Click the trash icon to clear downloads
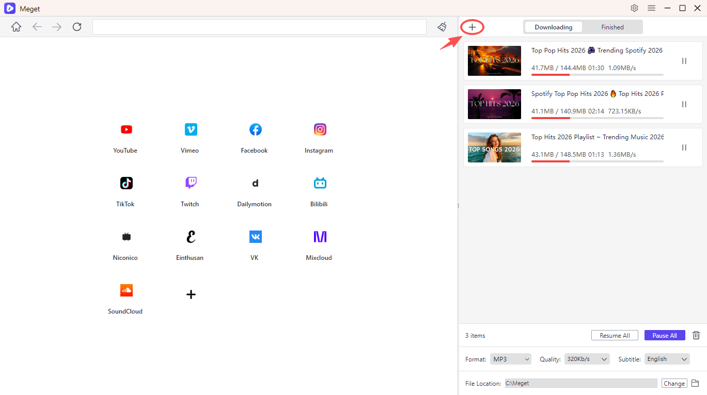707x395 pixels. coord(696,335)
